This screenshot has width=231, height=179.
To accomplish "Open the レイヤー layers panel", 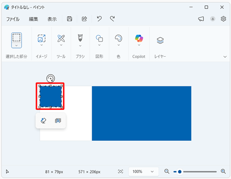I will (160, 41).
